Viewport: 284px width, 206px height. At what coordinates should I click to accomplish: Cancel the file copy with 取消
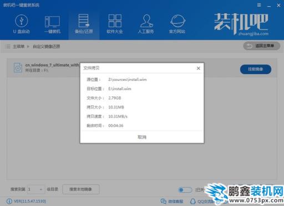[142, 137]
